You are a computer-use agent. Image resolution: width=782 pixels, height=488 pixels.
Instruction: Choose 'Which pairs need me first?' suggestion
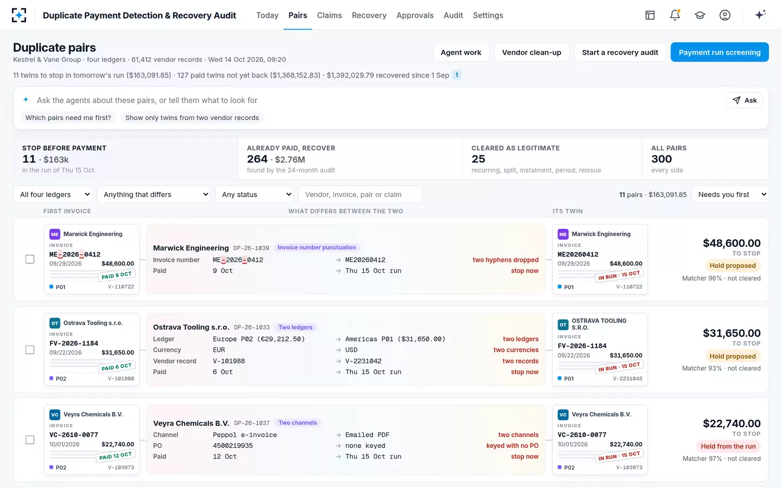click(68, 118)
